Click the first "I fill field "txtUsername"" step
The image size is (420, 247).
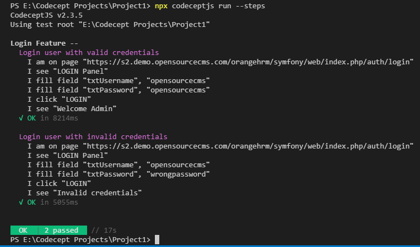pos(119,81)
